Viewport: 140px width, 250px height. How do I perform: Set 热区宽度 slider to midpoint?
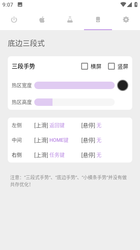pyautogui.click(x=74, y=86)
